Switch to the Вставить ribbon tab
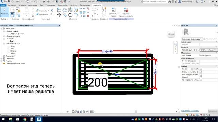 (x=22, y=5)
